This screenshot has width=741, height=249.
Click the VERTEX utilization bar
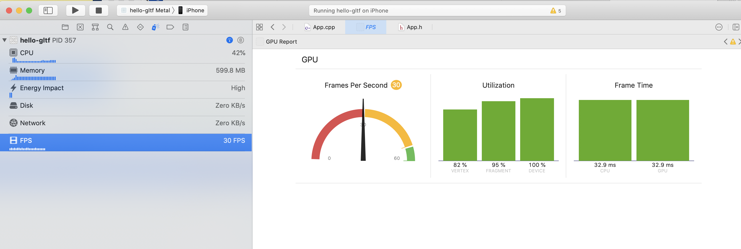[460, 135]
